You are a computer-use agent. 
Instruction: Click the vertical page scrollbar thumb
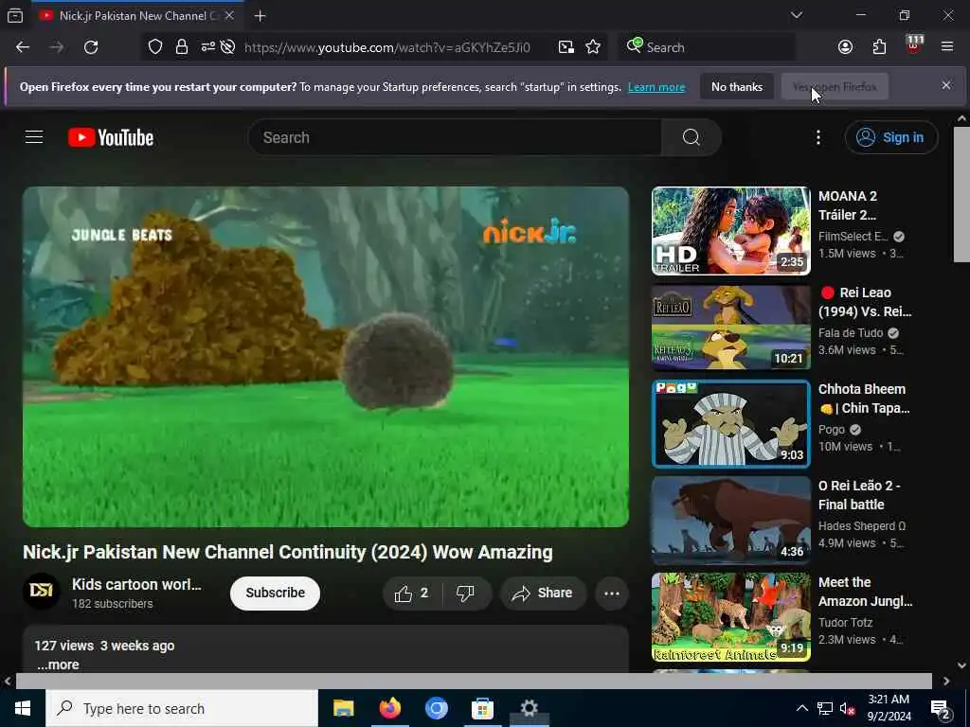961,195
